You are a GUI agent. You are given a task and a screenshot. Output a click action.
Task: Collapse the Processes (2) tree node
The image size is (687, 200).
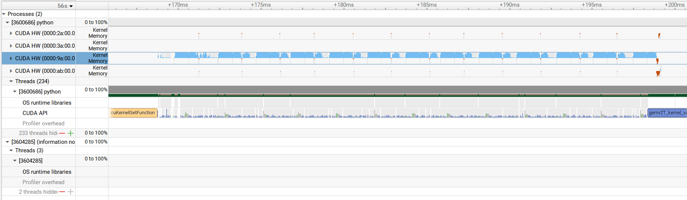tap(4, 14)
